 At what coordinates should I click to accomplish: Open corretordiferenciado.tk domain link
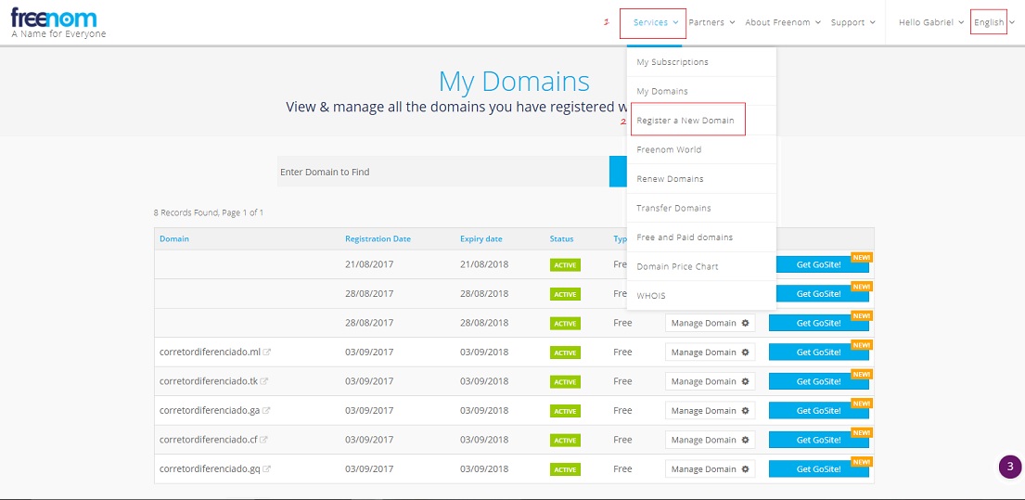pos(209,381)
